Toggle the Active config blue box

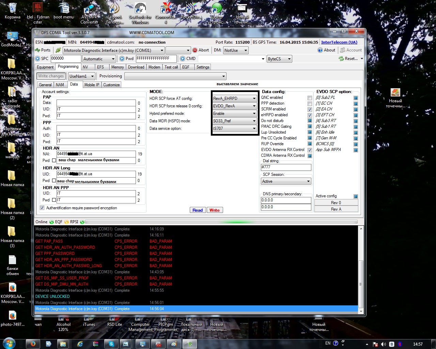coord(356,196)
